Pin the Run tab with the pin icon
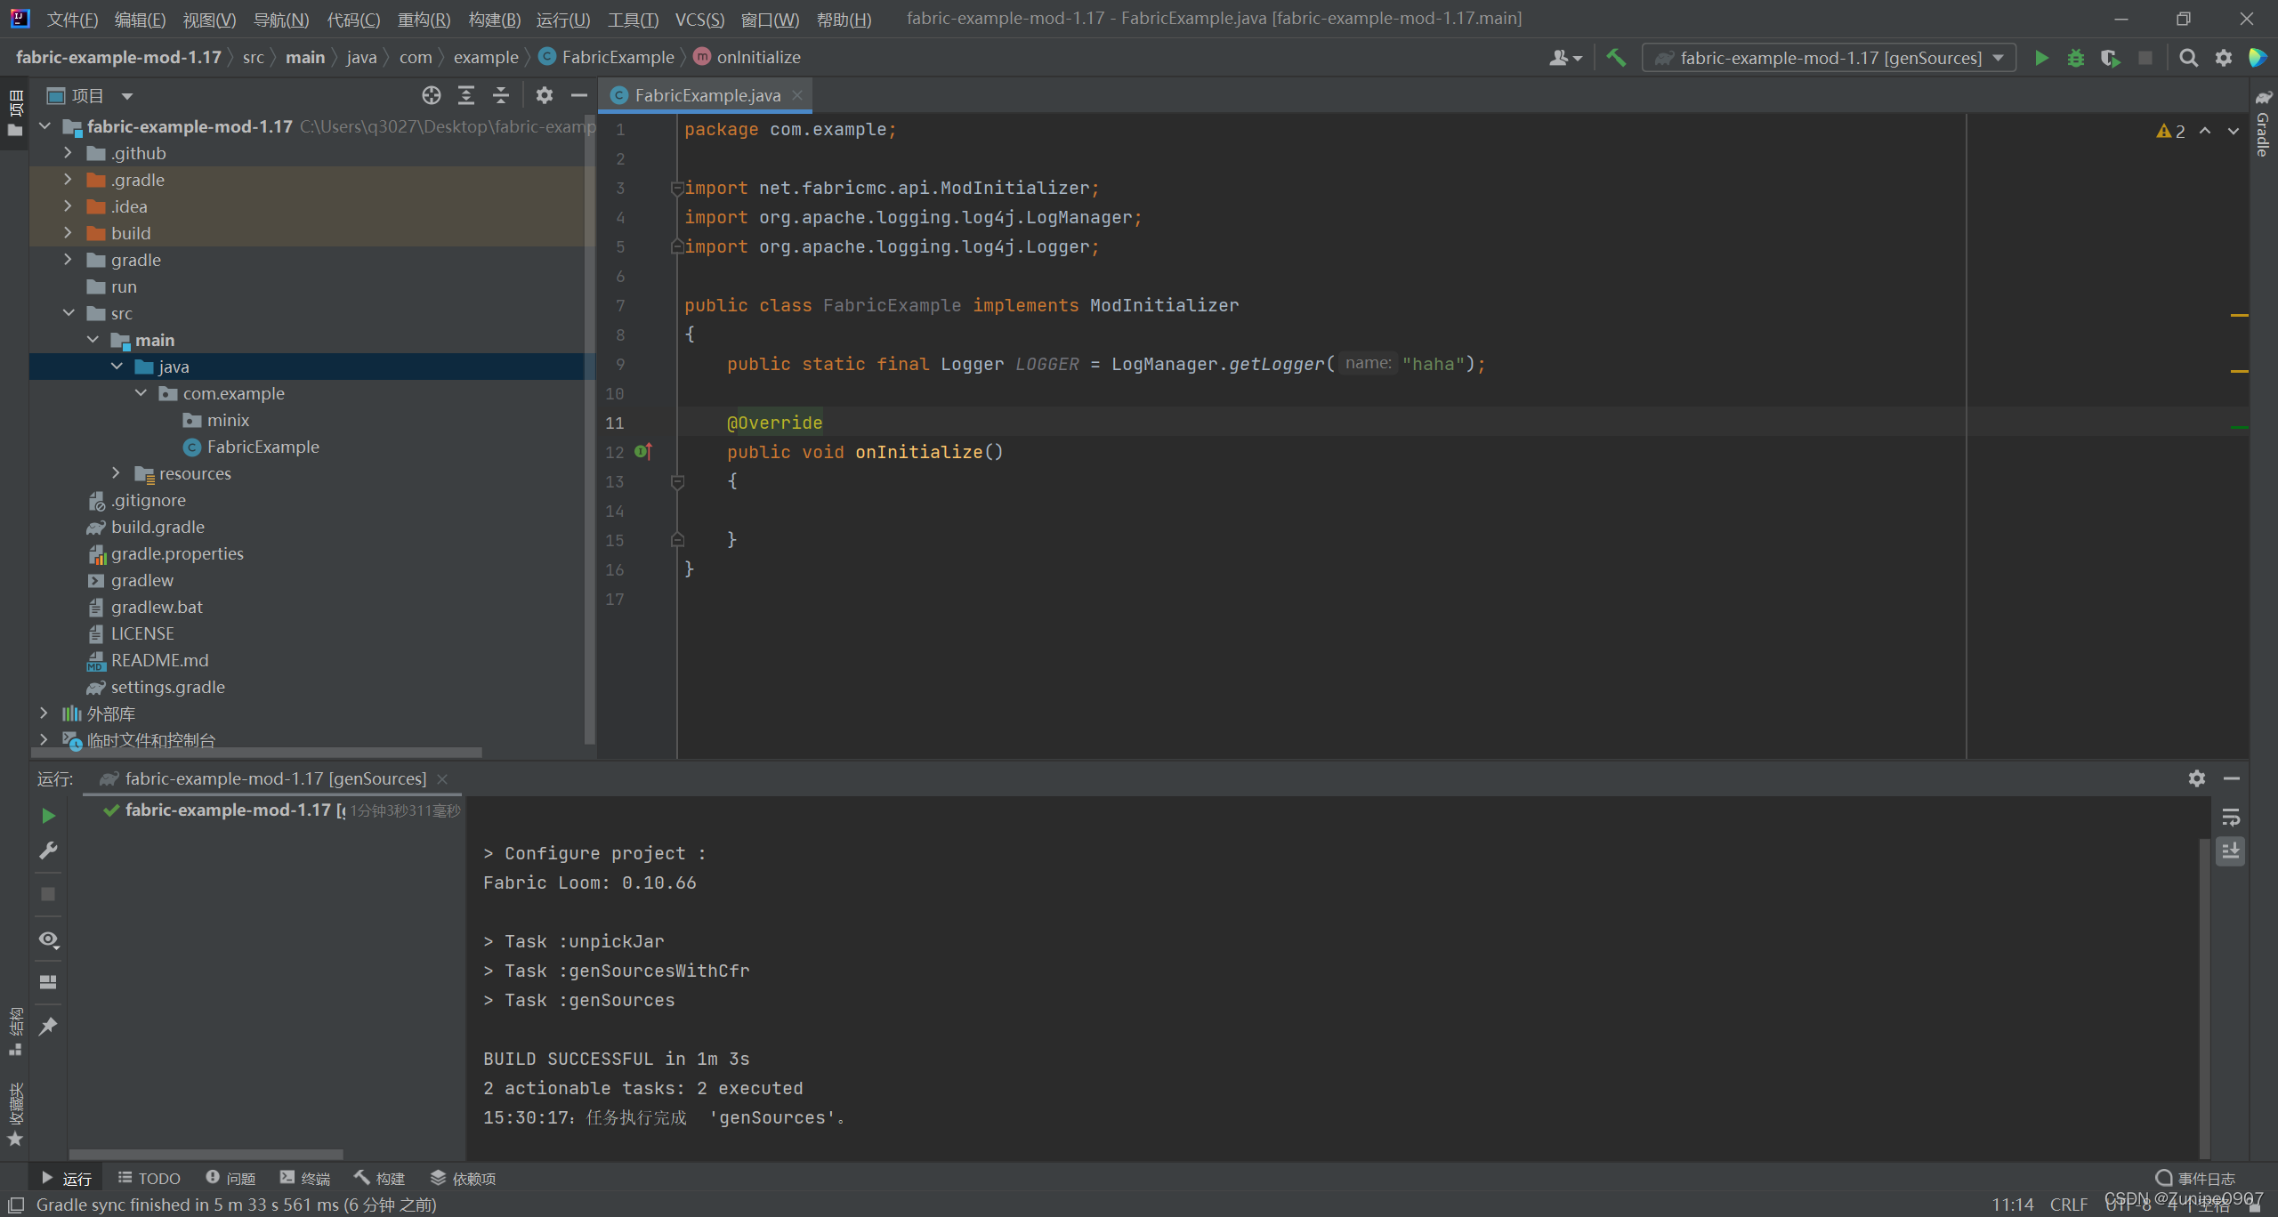2278x1217 pixels. pos(48,1026)
